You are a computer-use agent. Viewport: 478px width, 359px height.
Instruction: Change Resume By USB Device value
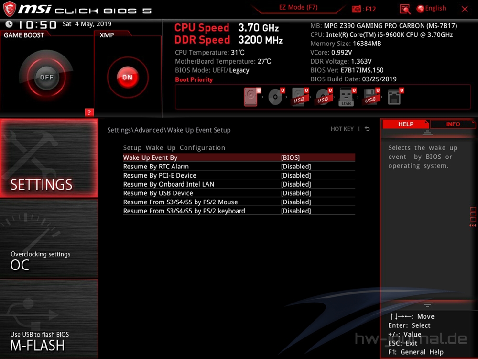[239, 193]
